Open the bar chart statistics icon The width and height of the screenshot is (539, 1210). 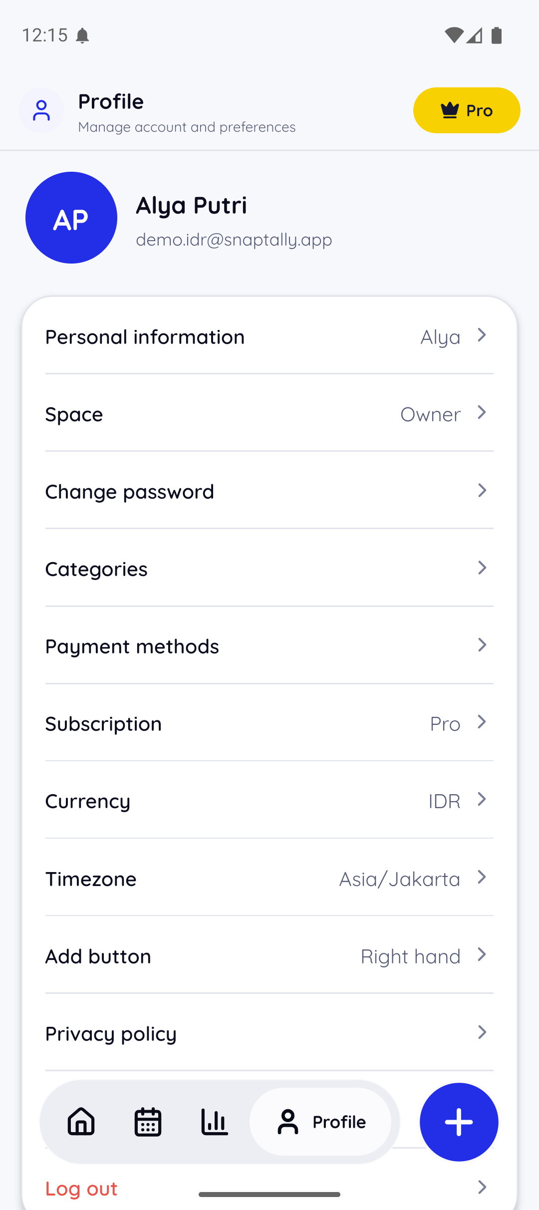pos(215,1122)
